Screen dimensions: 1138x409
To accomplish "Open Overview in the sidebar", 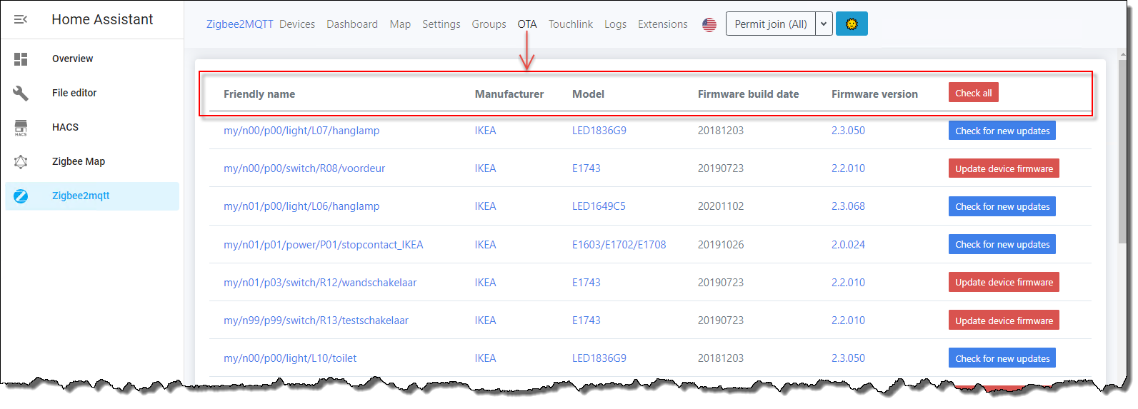I will coord(92,59).
